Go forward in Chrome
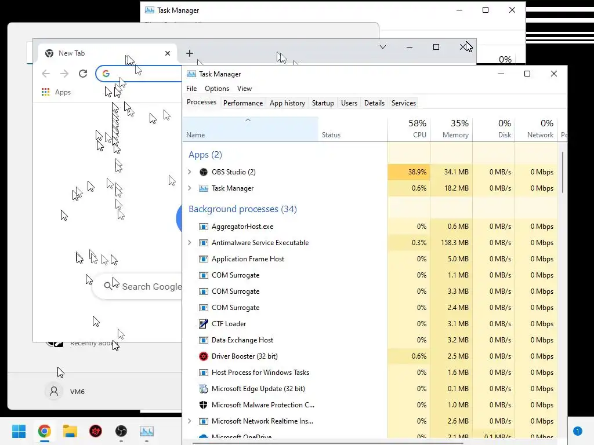Screen dimensions: 594x445 point(64,74)
